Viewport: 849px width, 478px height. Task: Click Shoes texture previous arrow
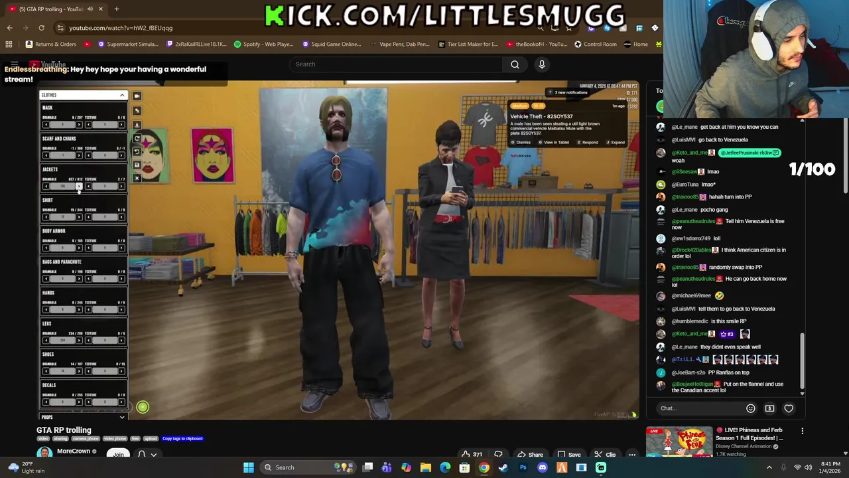[88, 371]
